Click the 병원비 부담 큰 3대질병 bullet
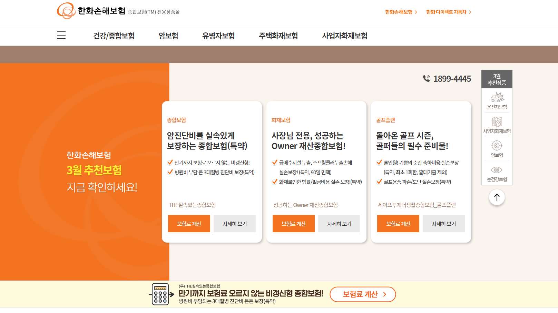The width and height of the screenshot is (558, 313). click(x=215, y=172)
